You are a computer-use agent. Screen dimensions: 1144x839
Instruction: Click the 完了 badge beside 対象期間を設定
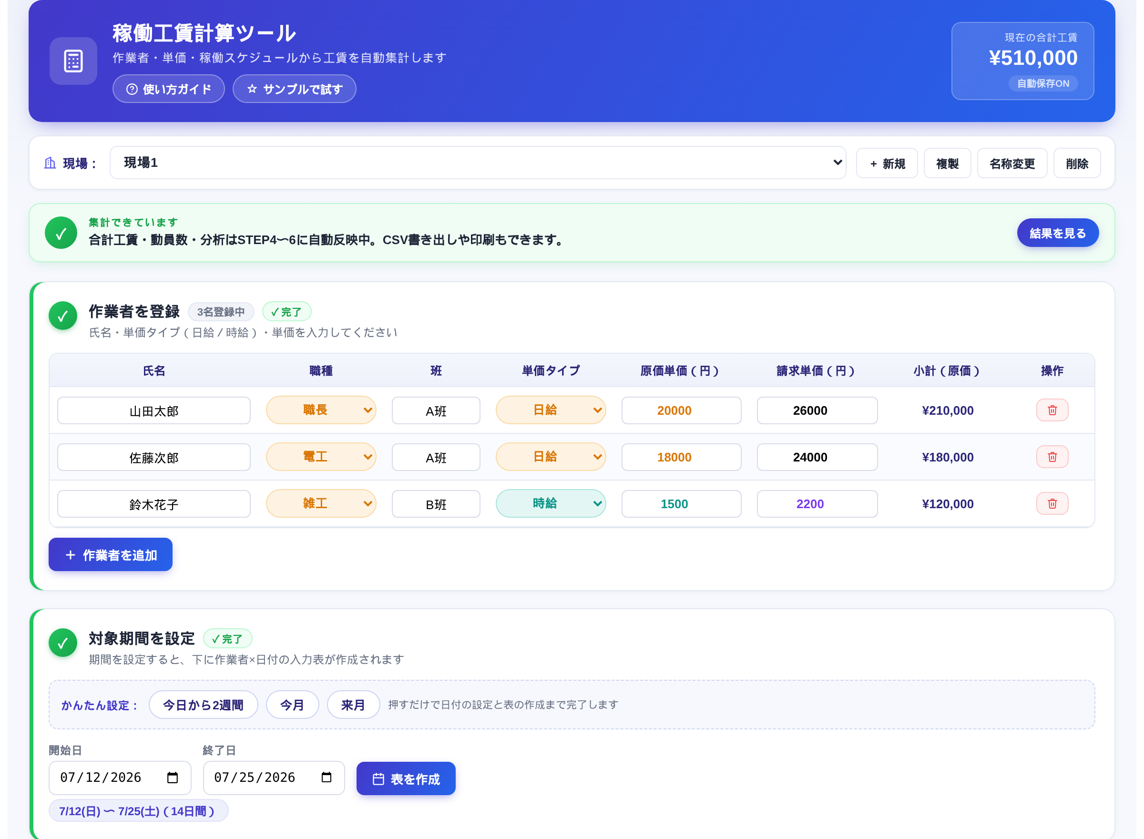click(x=227, y=639)
